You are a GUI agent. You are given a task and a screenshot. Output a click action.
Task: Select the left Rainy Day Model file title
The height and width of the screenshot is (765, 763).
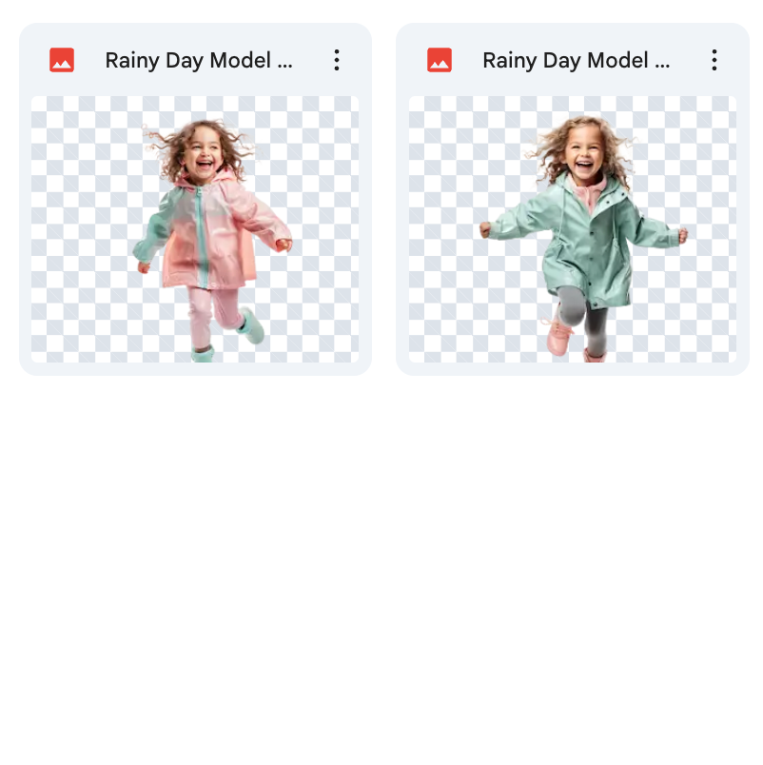click(x=199, y=60)
